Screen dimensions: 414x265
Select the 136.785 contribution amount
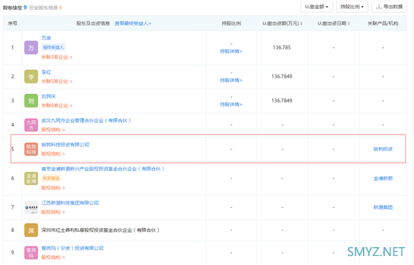[x=282, y=48]
